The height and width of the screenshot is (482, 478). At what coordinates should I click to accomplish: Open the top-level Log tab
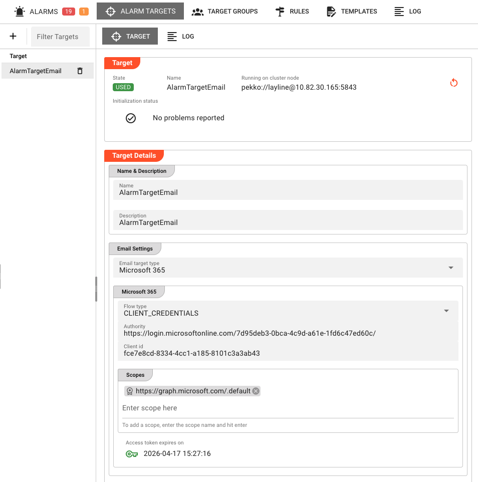(408, 12)
